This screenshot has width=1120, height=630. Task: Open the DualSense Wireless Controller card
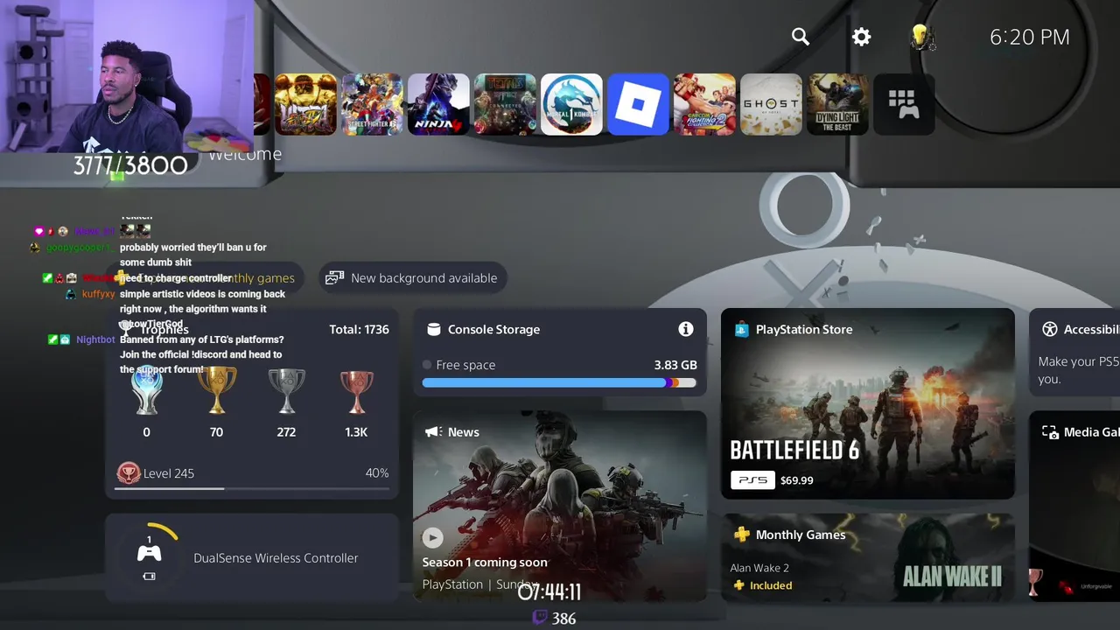pyautogui.click(x=252, y=557)
